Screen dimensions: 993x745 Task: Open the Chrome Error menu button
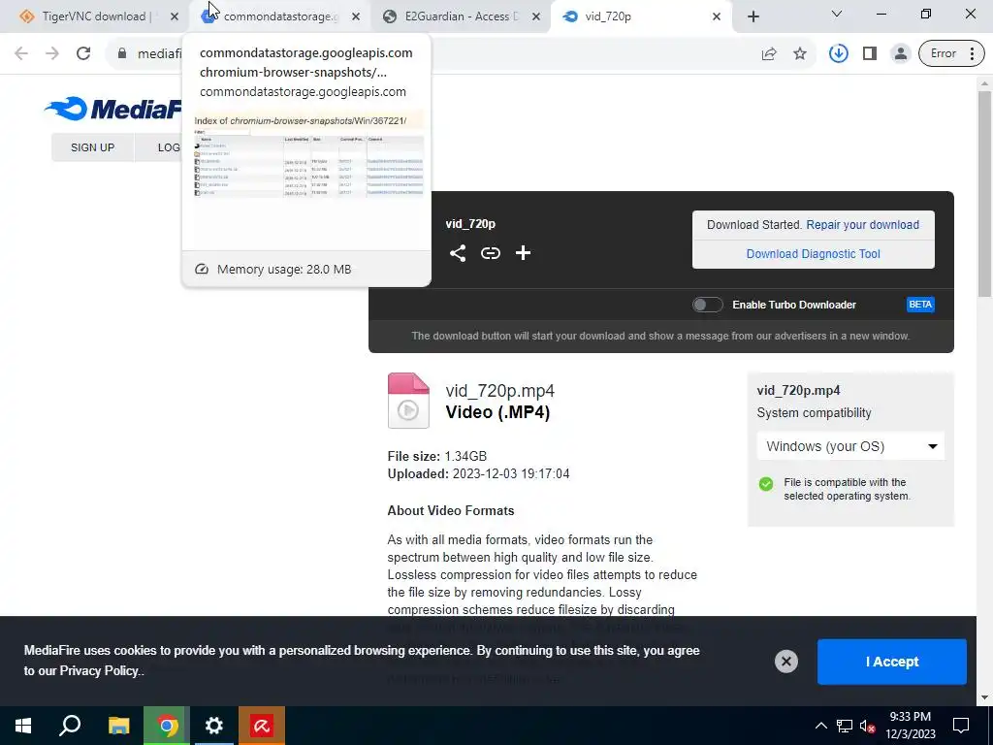pos(952,54)
